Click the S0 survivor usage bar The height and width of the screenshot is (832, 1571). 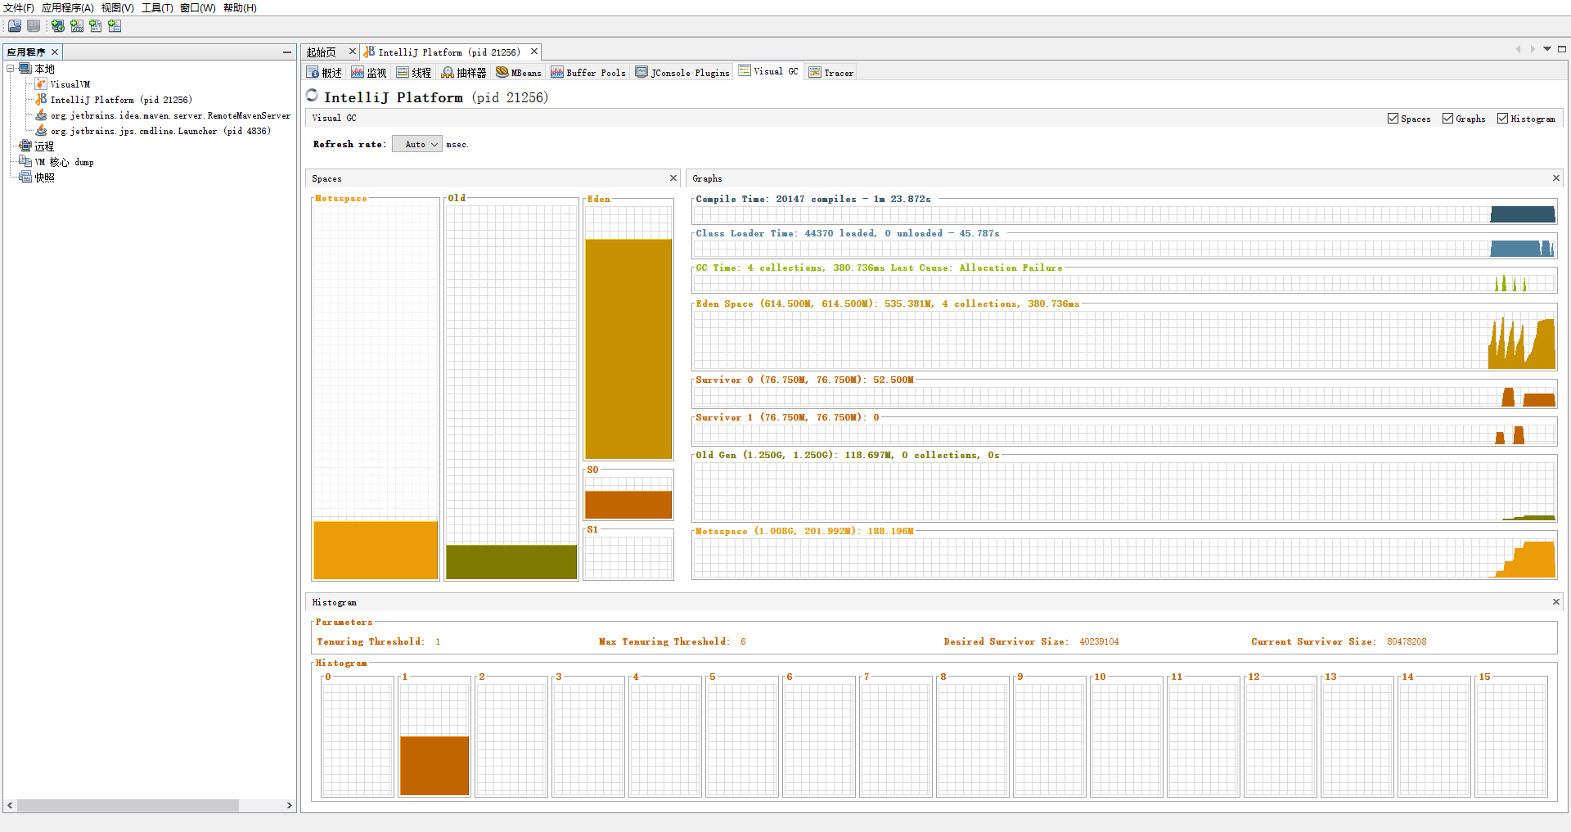click(628, 504)
